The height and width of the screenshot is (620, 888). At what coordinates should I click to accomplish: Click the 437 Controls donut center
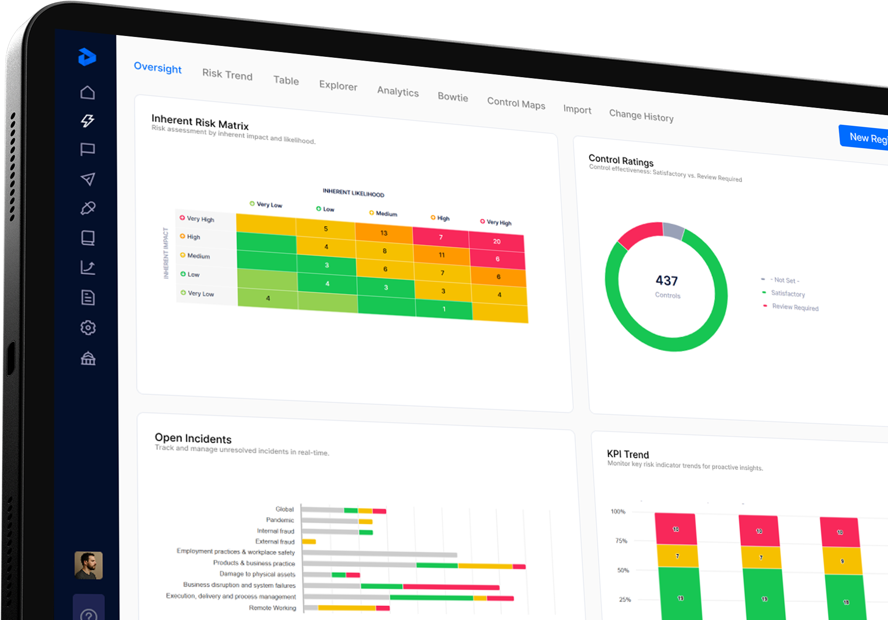click(x=667, y=286)
